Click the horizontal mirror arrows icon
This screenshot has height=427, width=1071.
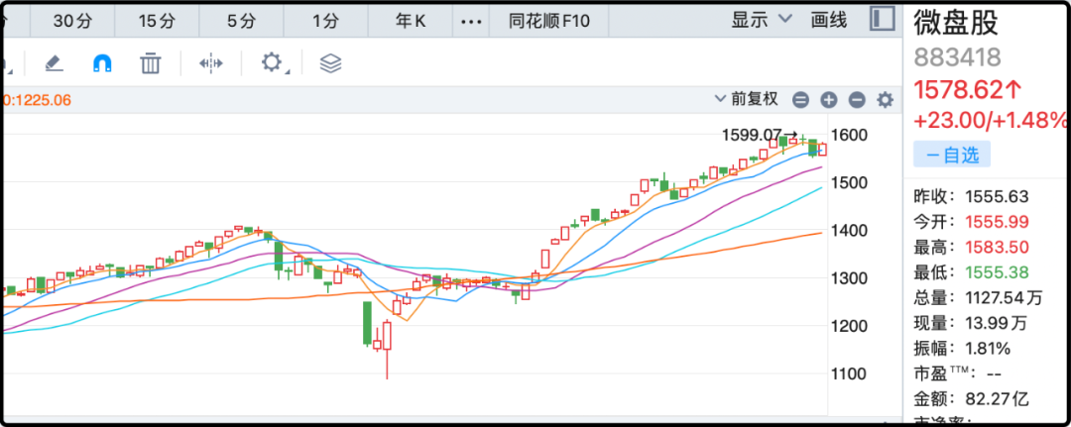210,63
